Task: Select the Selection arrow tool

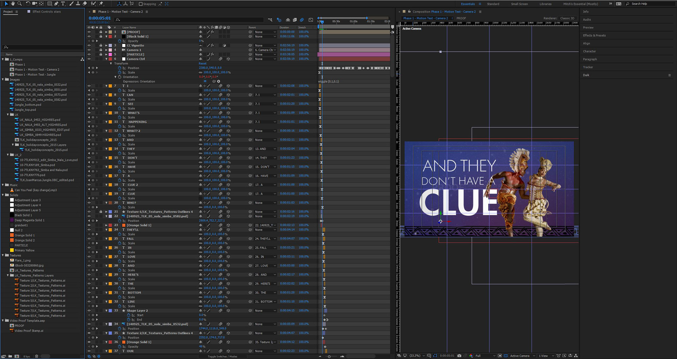Action: coord(6,4)
